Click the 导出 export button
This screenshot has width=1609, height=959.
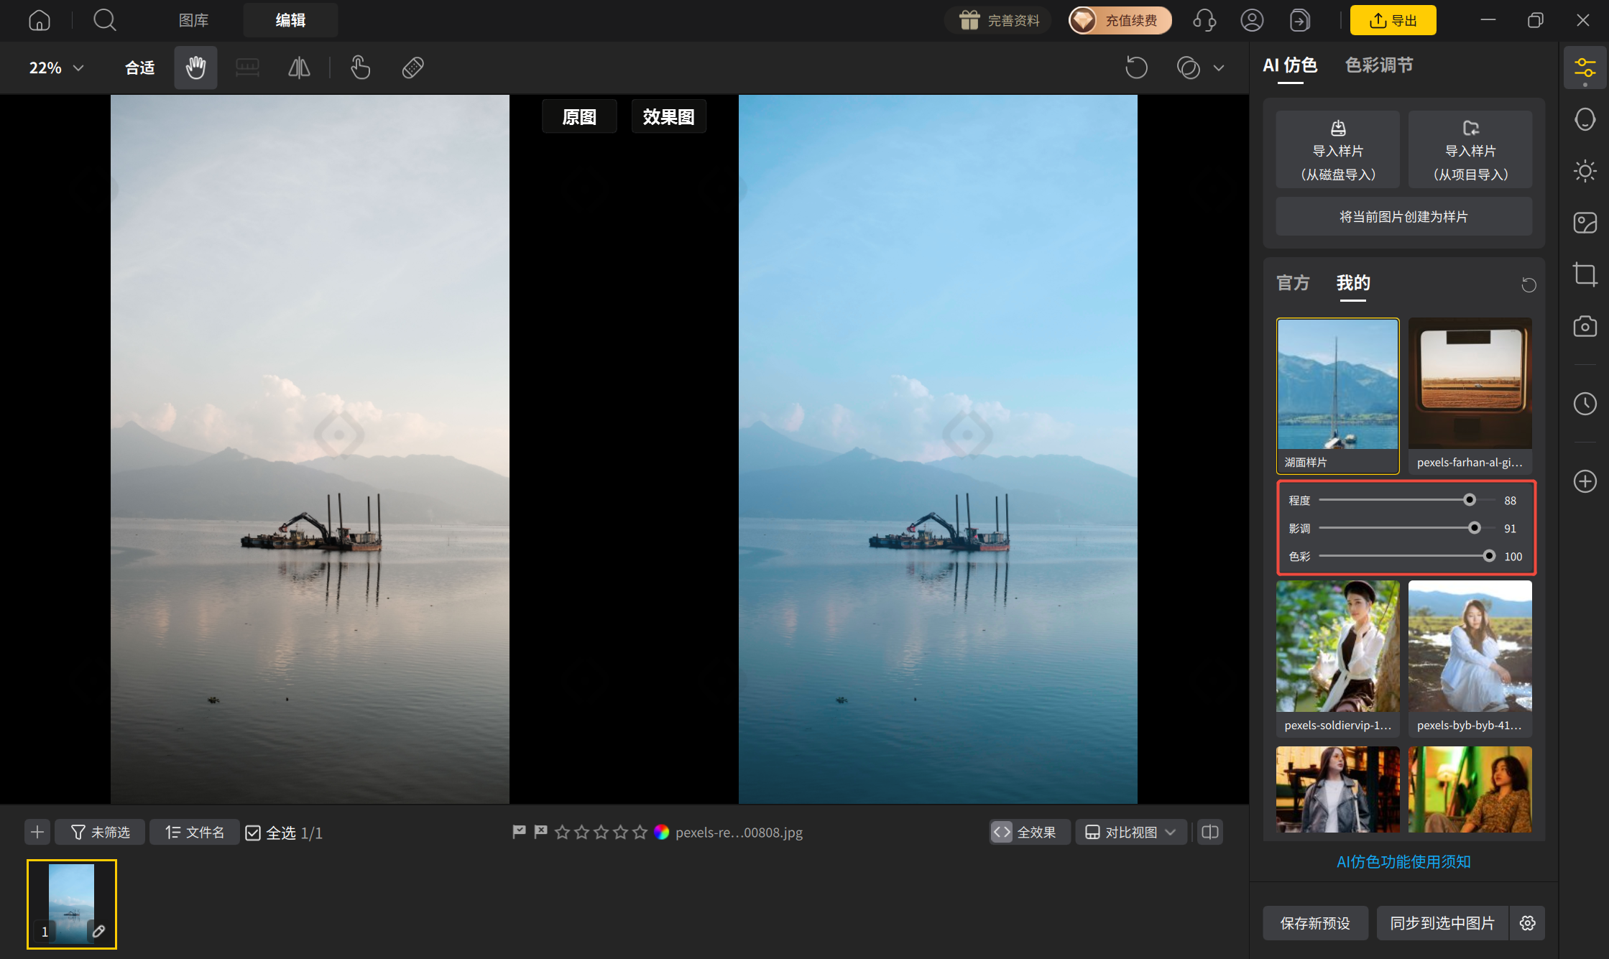1393,20
